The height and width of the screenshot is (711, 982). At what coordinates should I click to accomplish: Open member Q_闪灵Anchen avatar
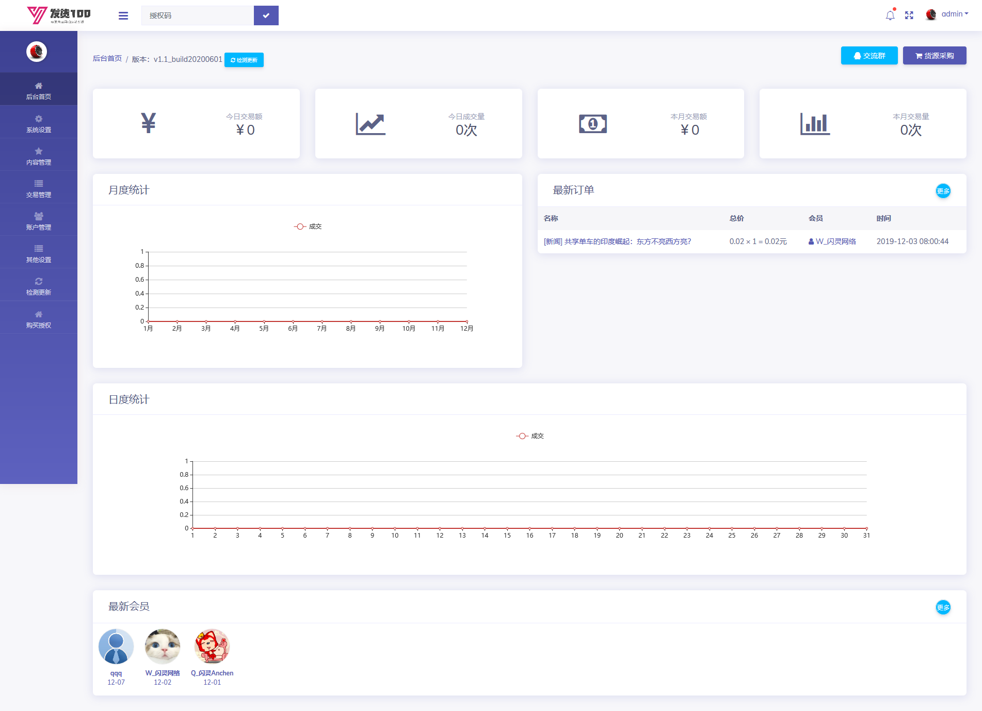[x=212, y=647]
